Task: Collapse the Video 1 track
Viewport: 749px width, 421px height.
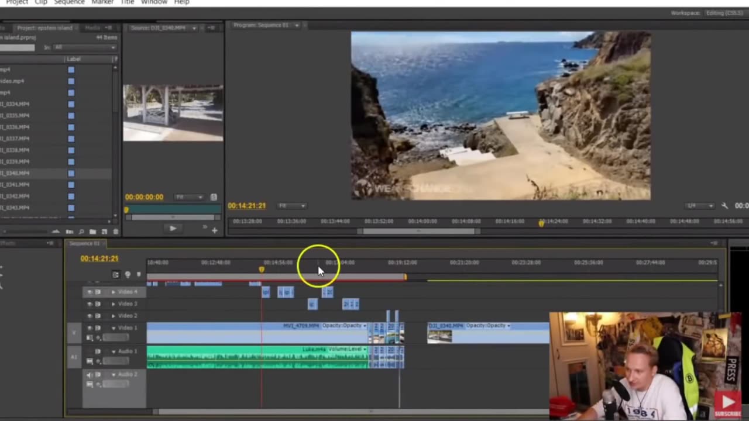Action: click(x=114, y=328)
